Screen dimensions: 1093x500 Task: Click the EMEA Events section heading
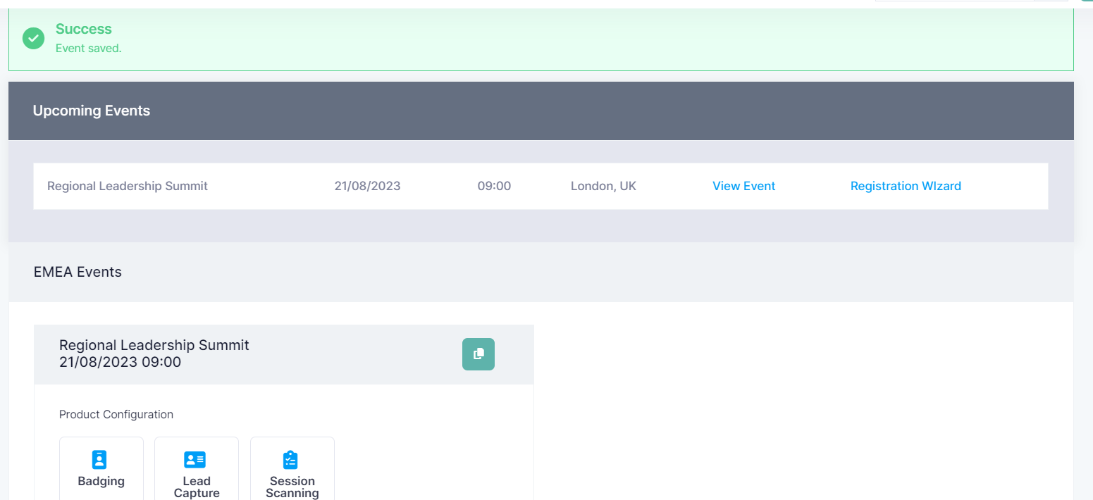coord(78,272)
